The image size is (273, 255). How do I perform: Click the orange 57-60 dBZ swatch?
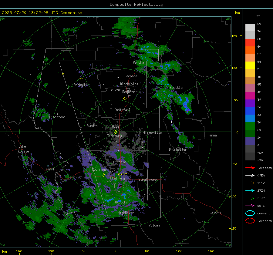click(250, 50)
